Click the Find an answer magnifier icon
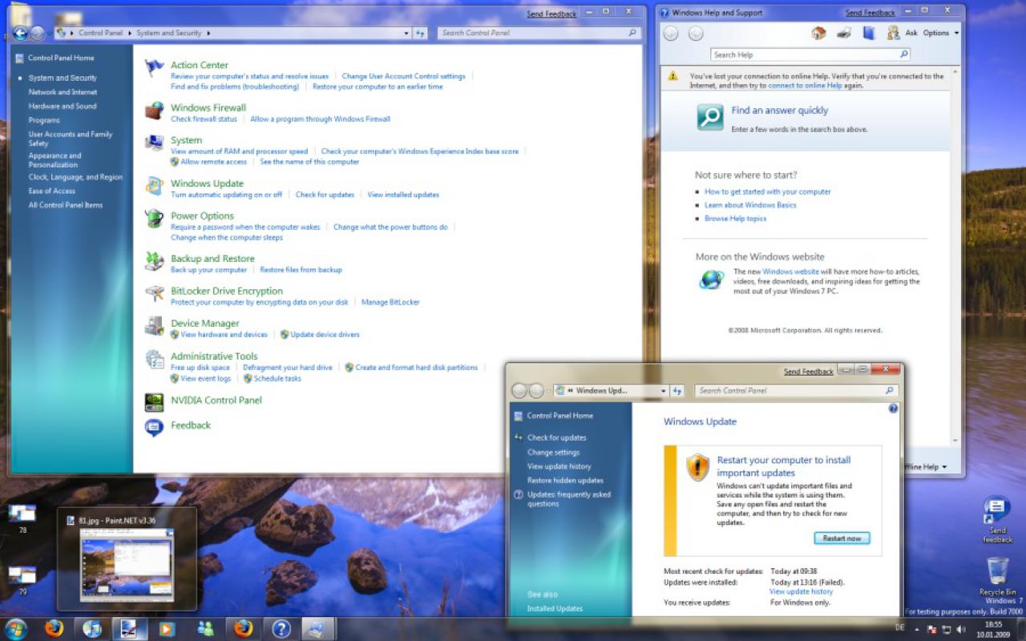This screenshot has width=1026, height=641. click(x=710, y=118)
